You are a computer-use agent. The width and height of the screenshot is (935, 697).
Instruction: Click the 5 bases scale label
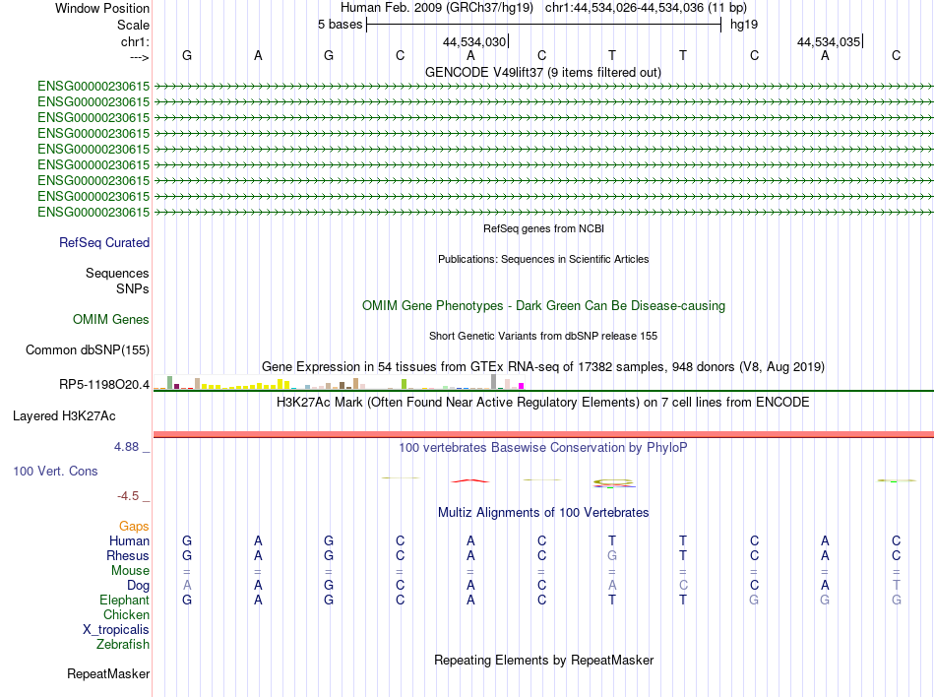click(340, 25)
